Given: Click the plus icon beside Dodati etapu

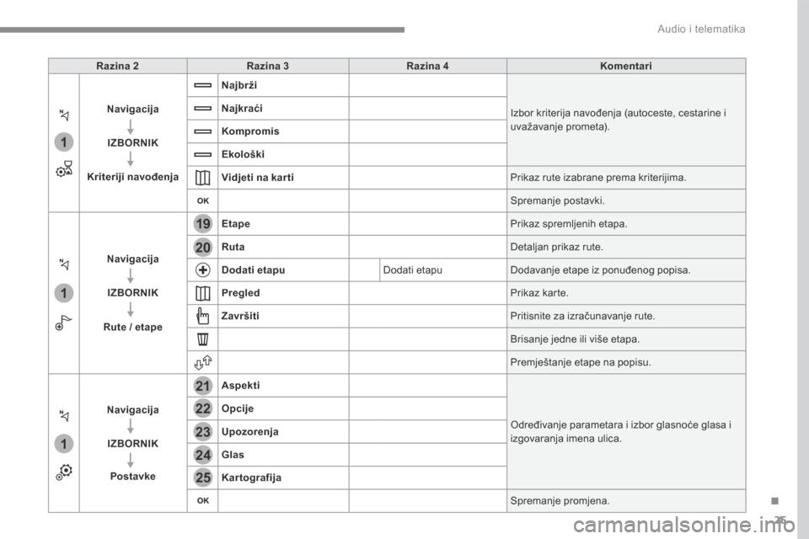Looking at the screenshot, I should tap(203, 269).
